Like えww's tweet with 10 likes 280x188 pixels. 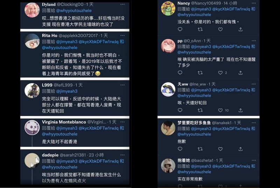click(220, 110)
